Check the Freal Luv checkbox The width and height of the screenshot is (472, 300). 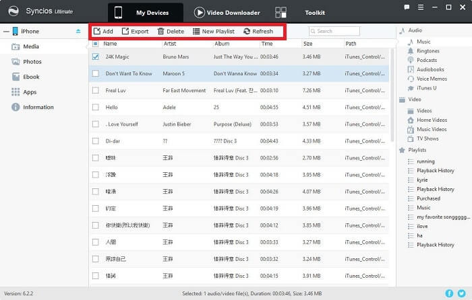[x=96, y=90]
